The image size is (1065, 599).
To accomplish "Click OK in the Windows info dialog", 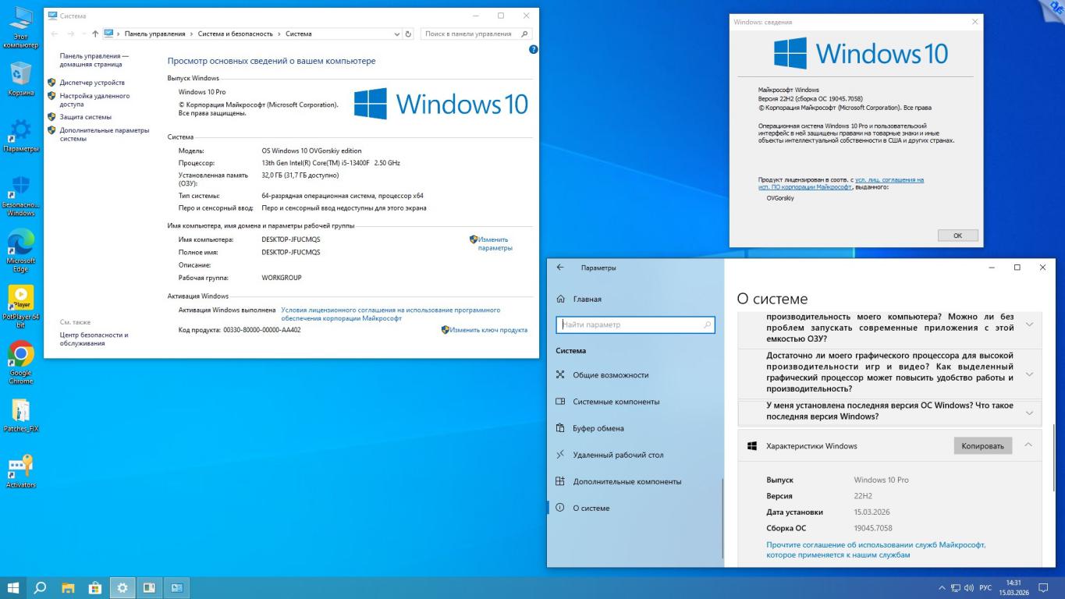I will tap(957, 236).
